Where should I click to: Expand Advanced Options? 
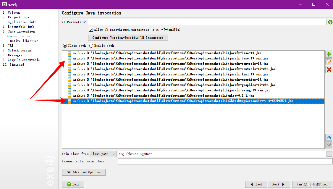pyautogui.click(x=84, y=172)
